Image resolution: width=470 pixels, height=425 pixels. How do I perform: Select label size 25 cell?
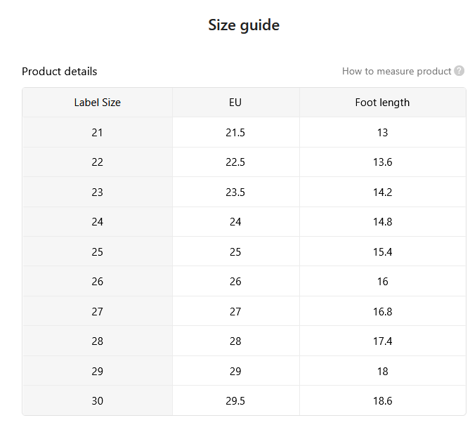click(x=98, y=251)
